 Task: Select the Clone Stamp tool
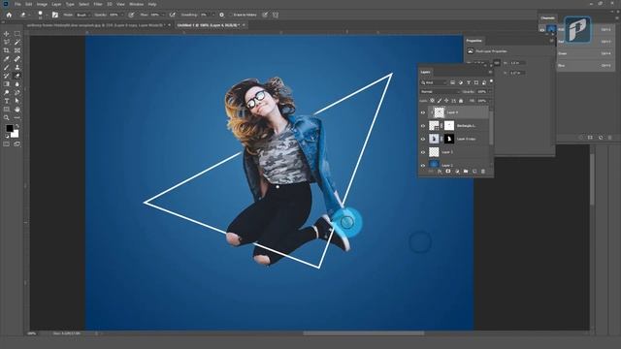(x=17, y=67)
